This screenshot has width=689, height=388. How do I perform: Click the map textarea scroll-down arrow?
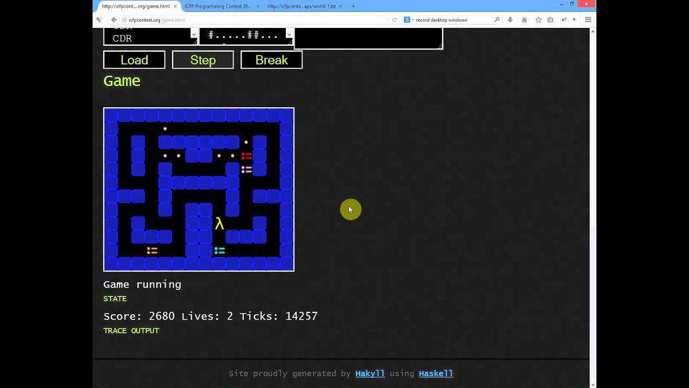pyautogui.click(x=289, y=35)
